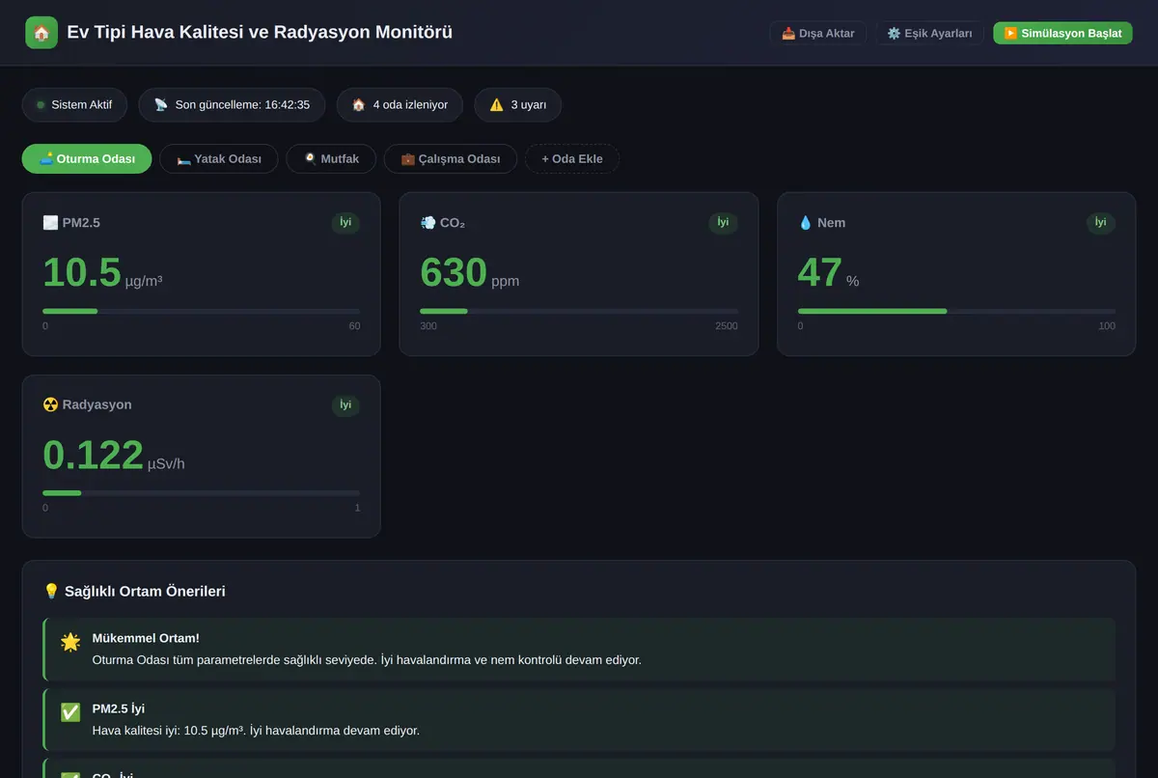Click the Radyasyon radioactive symbol icon

pyautogui.click(x=50, y=404)
